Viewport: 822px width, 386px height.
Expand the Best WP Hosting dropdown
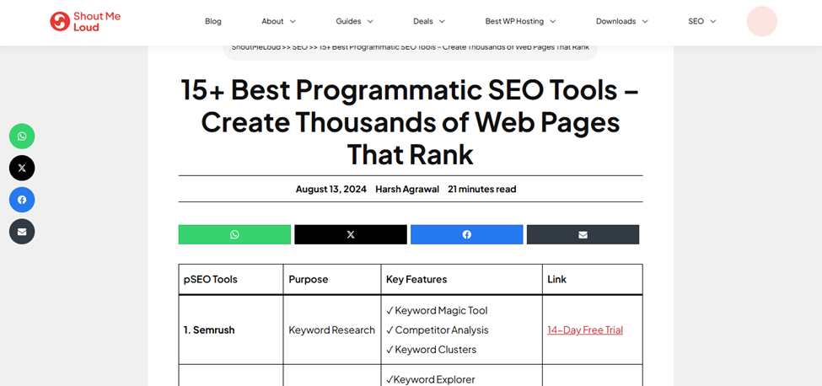520,21
